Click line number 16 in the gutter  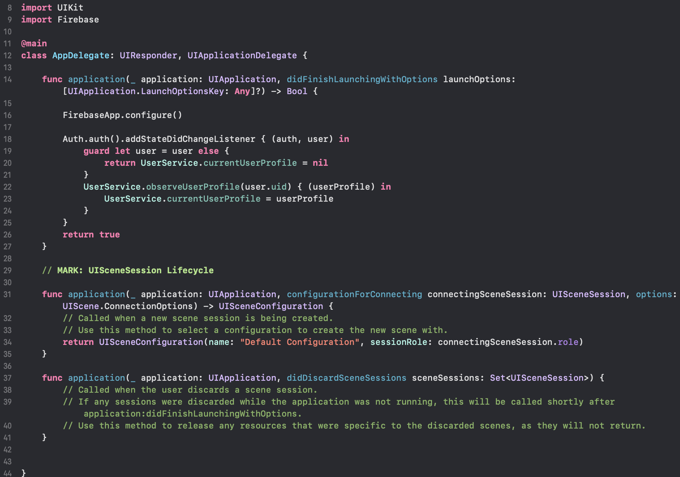click(7, 115)
